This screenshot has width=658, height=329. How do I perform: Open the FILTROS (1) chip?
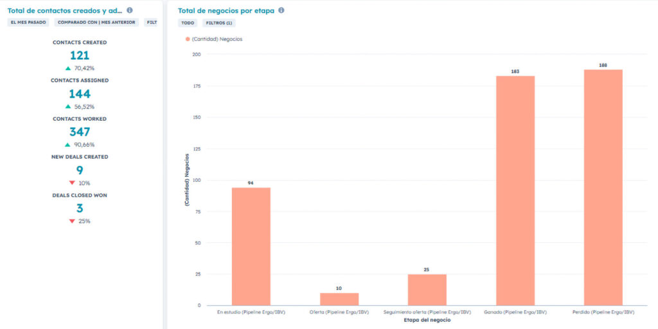(x=219, y=22)
